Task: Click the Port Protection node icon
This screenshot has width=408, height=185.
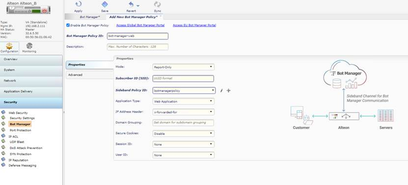Action: pos(3,130)
